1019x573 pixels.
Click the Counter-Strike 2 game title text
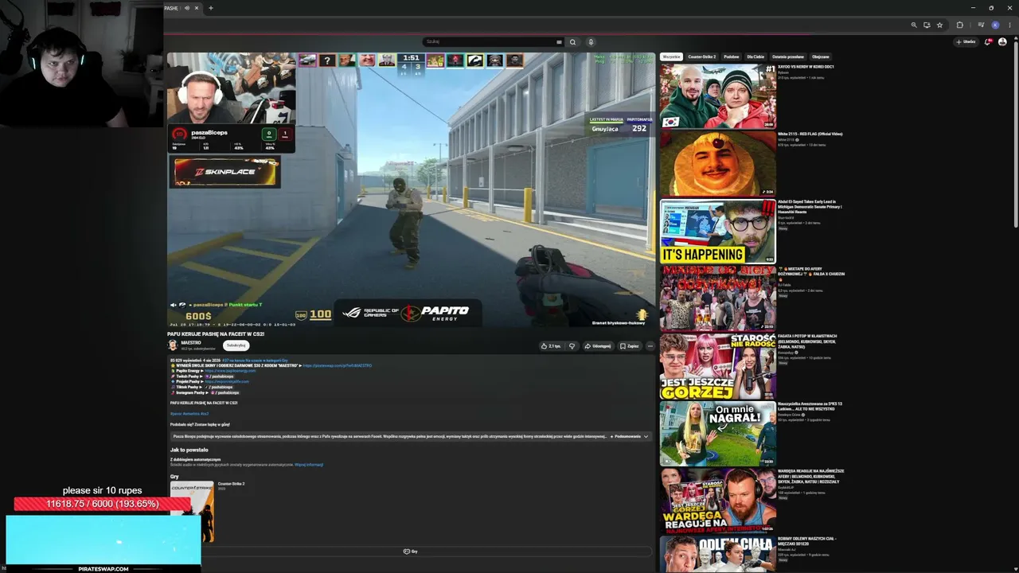232,484
